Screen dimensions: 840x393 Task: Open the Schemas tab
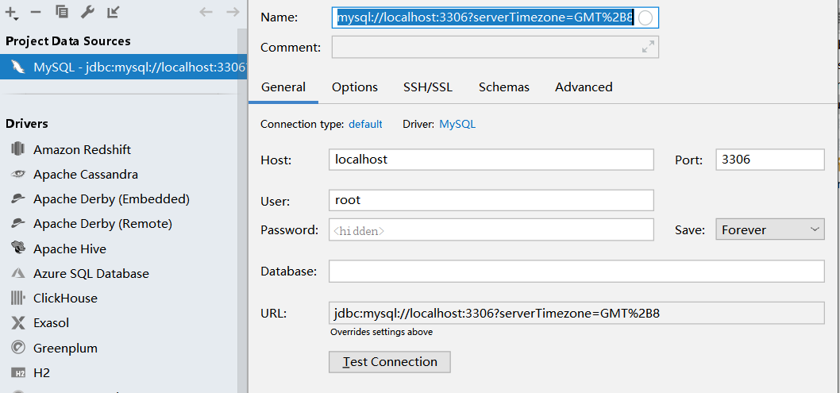(x=503, y=87)
